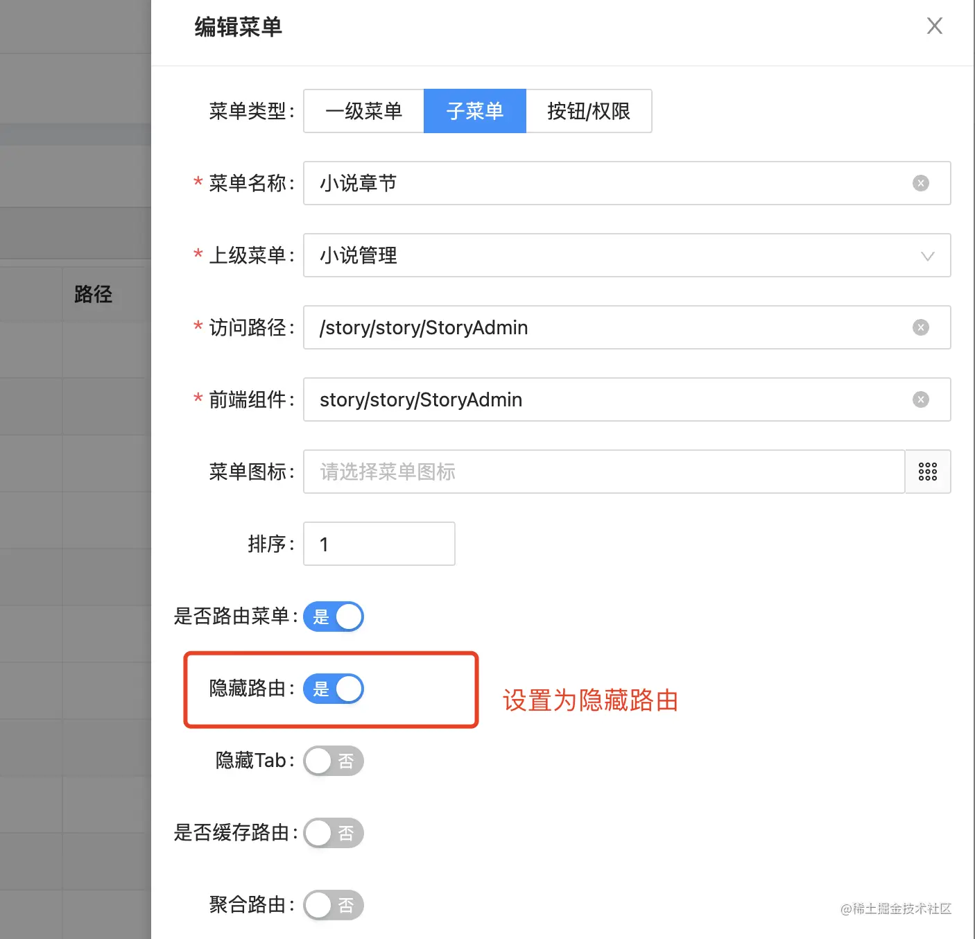The image size is (975, 939).
Task: Clear the 访问路径 field with its x icon
Action: (920, 327)
